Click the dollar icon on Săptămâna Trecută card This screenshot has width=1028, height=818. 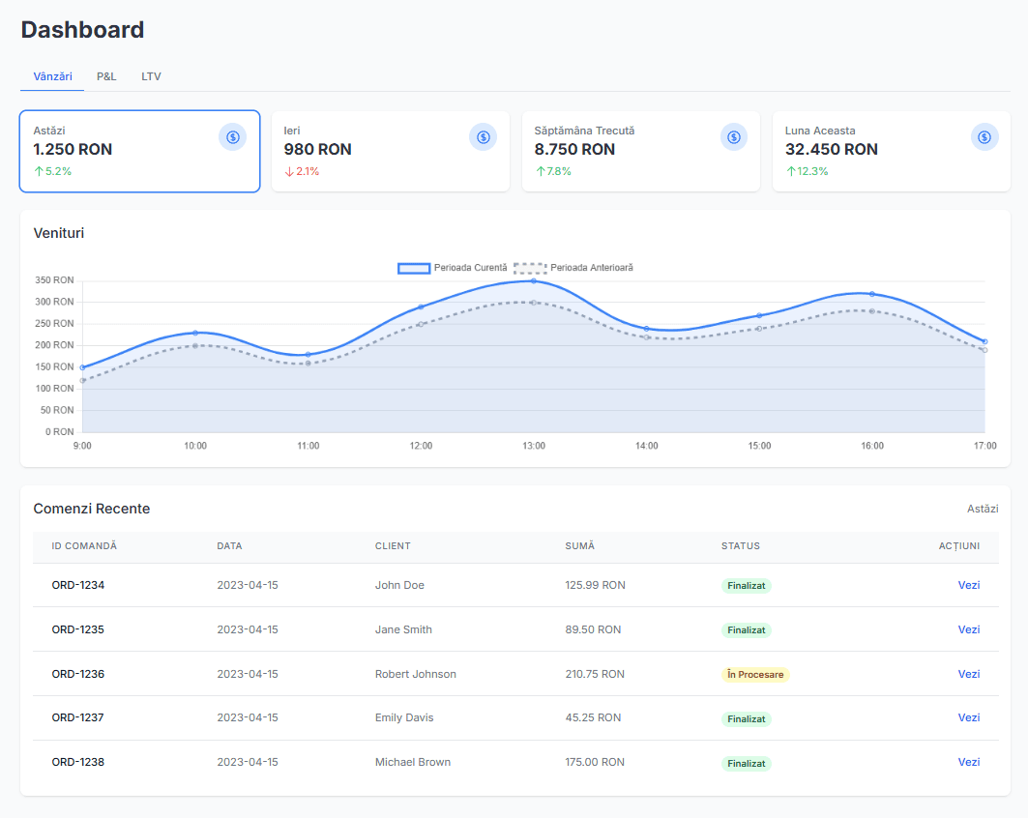tap(733, 137)
